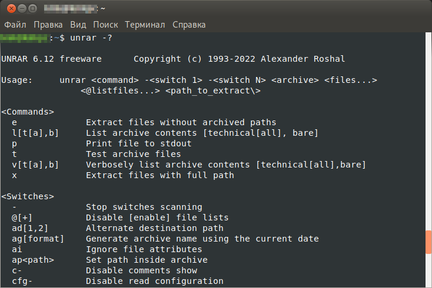Open the Поиск menu
Image resolution: width=432 pixels, height=288 pixels.
pos(105,25)
